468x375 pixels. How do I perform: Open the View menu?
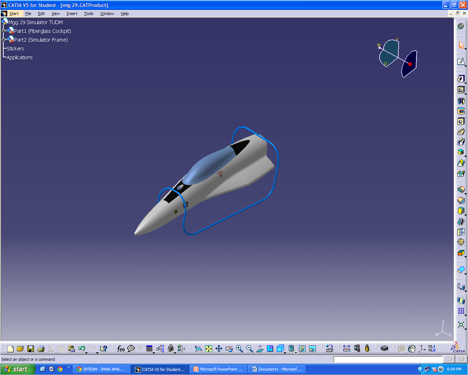(55, 14)
